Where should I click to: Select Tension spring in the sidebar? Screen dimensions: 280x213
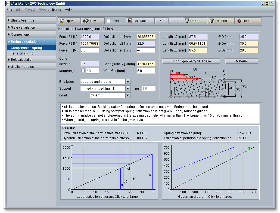coord(22,53)
